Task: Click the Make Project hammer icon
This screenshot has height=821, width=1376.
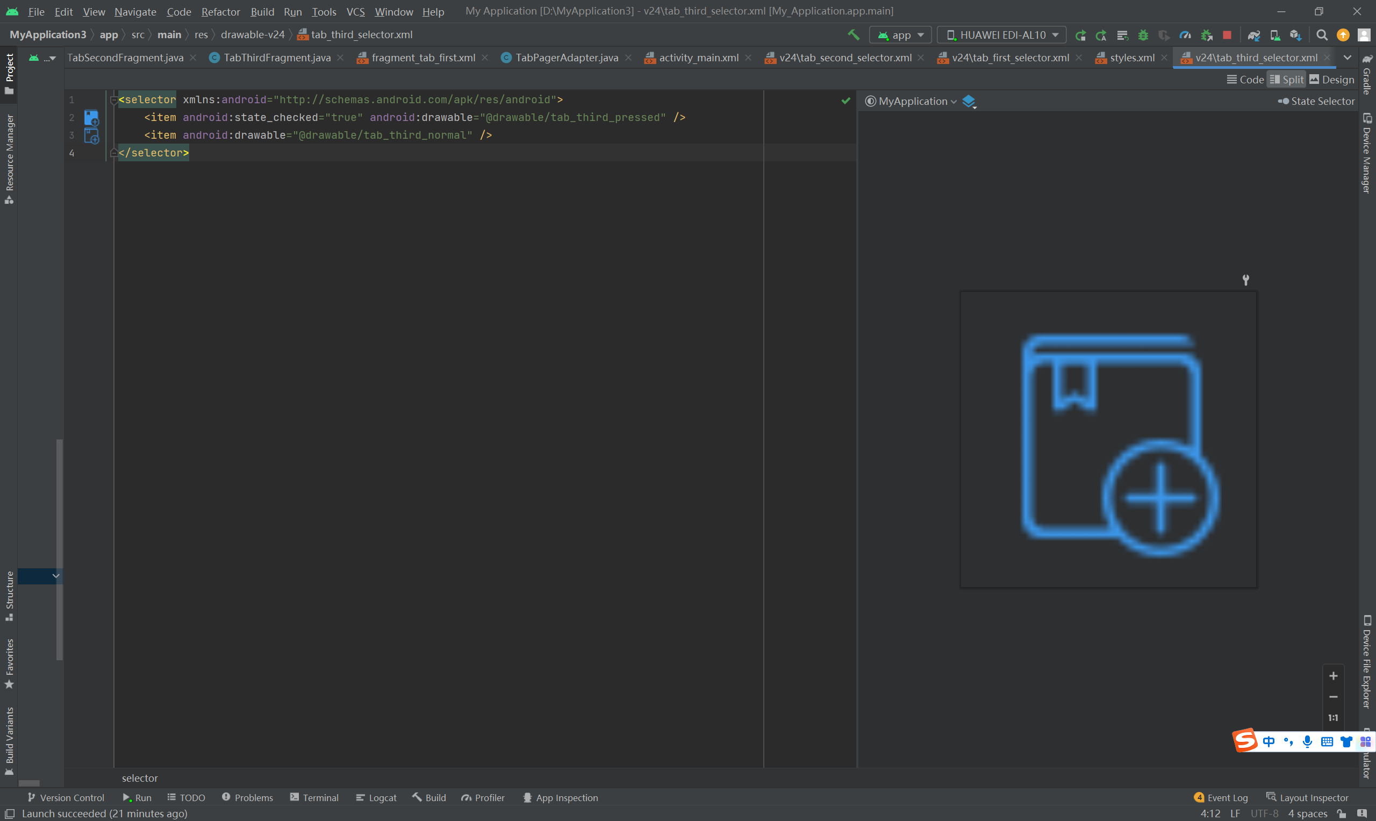Action: 854,35
